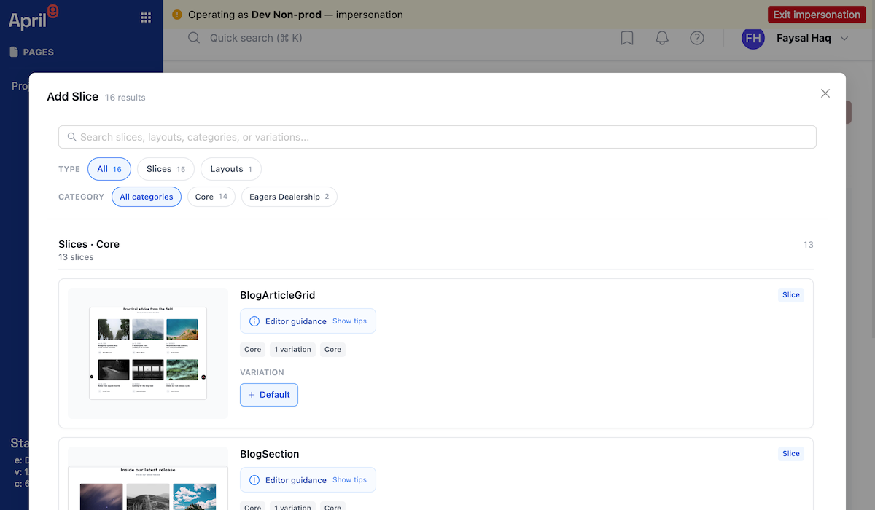875x510 pixels.
Task: Click the Slice badge on BlogSection
Action: (791, 454)
